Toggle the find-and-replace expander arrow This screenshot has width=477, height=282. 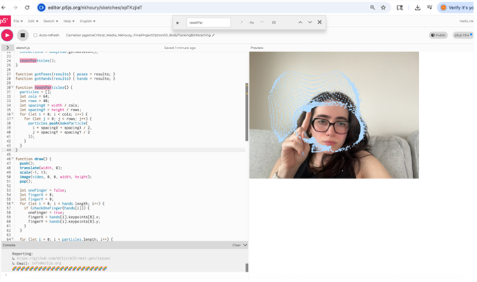coord(178,22)
